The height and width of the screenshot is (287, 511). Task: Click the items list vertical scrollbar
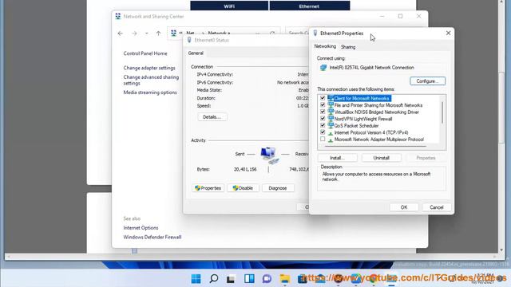(x=442, y=112)
